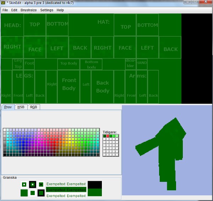
Task: Open the File menu
Action: [5, 10]
